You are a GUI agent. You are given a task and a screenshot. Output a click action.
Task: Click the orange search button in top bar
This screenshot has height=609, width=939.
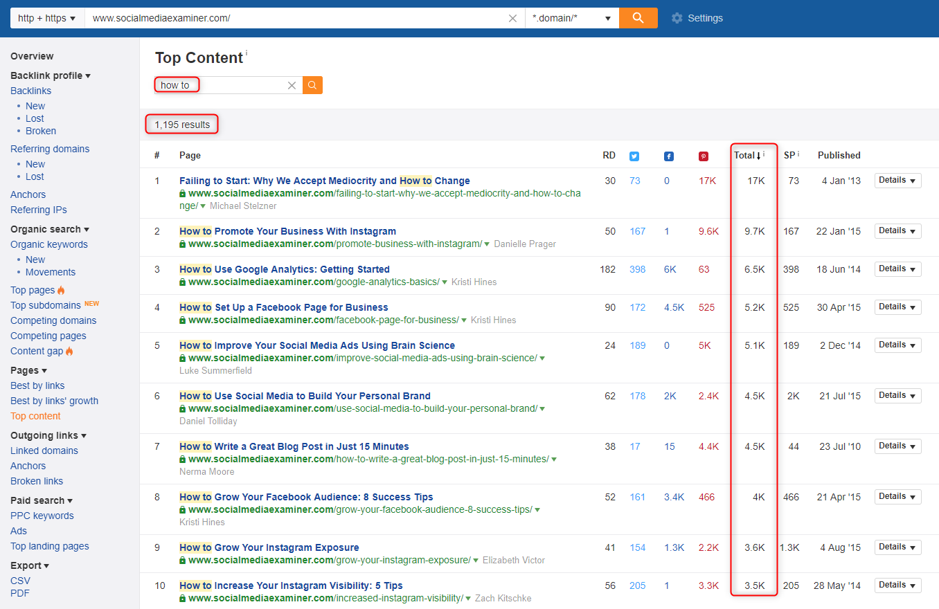[x=638, y=18]
